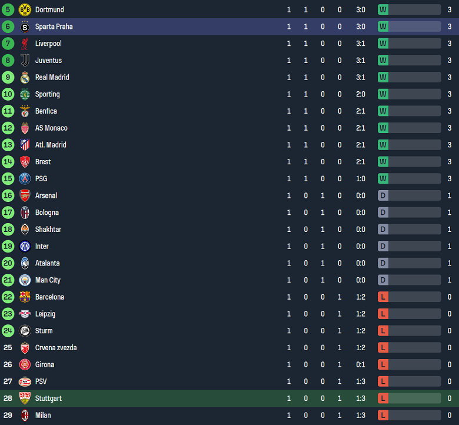Open Liverpool via its crest icon
Image resolution: width=459 pixels, height=425 pixels.
point(25,44)
